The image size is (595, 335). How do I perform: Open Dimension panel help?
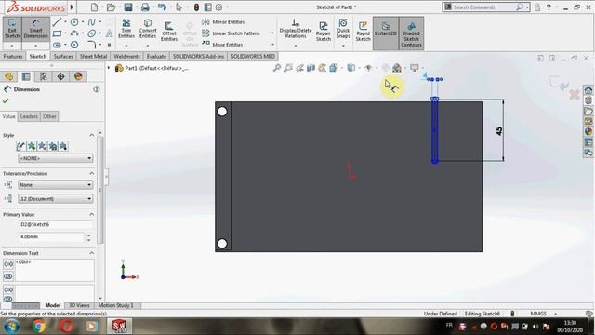97,89
